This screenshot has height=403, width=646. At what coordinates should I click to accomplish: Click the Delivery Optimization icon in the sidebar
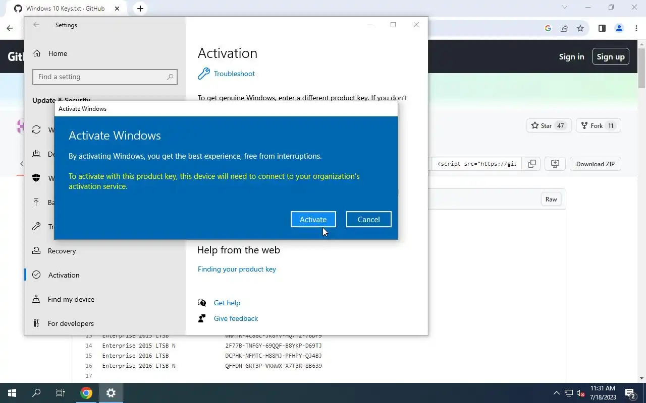click(x=36, y=154)
